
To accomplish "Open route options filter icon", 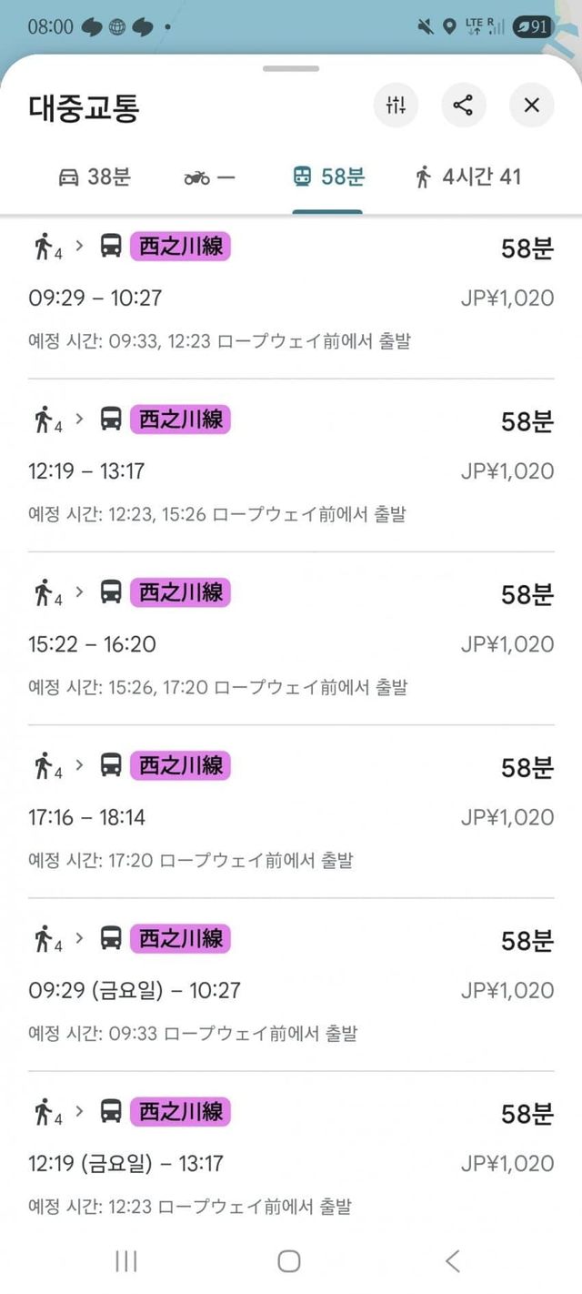I will (396, 106).
